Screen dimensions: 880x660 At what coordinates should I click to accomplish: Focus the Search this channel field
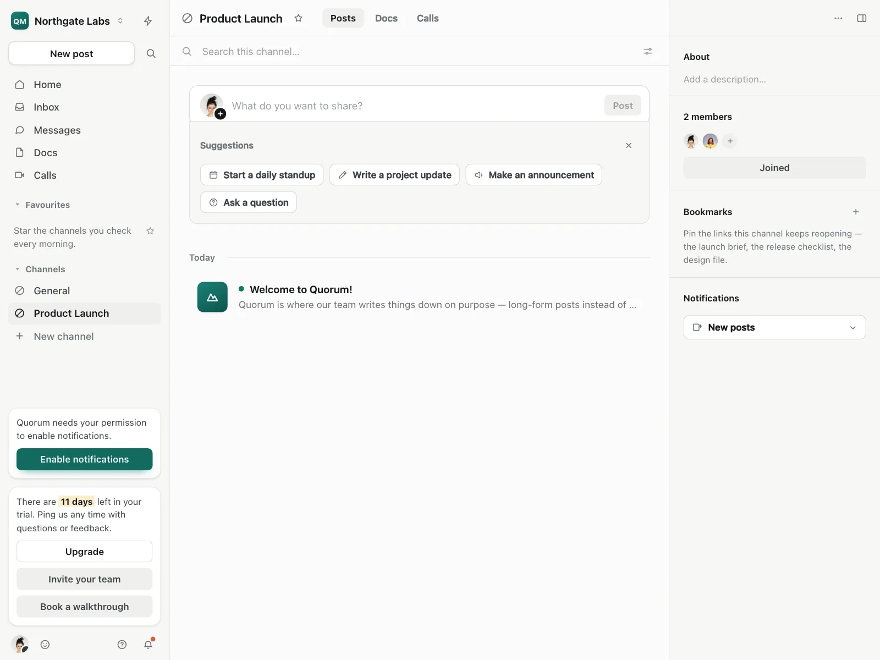click(419, 51)
